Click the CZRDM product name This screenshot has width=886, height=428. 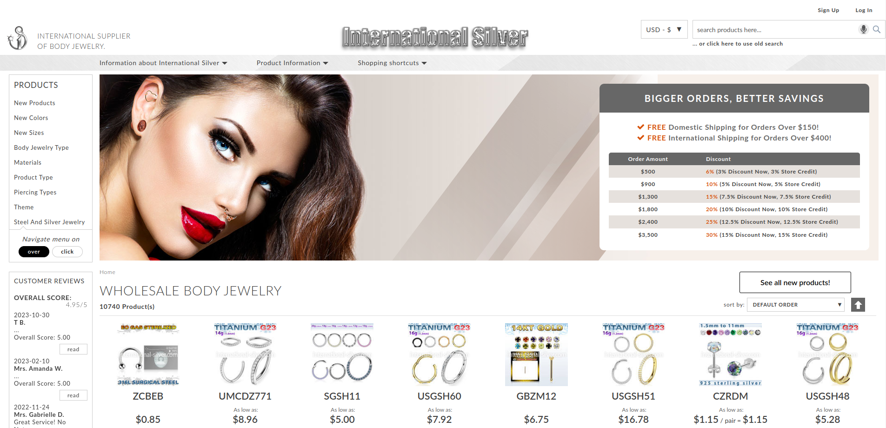click(731, 396)
